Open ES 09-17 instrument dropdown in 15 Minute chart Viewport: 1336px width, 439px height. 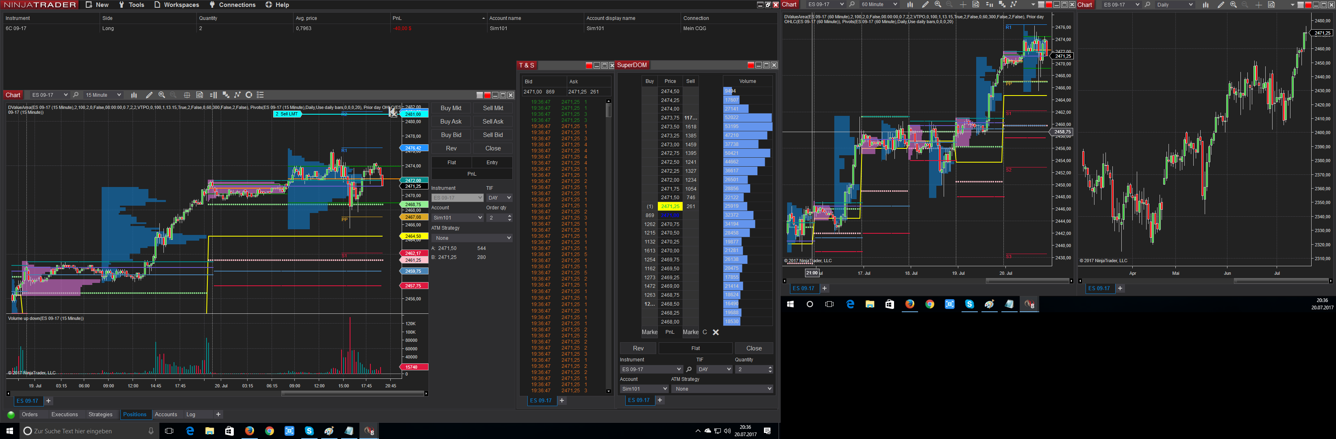50,95
